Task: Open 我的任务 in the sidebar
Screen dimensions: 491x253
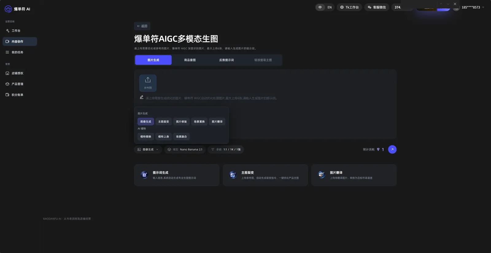Action: click(20, 52)
